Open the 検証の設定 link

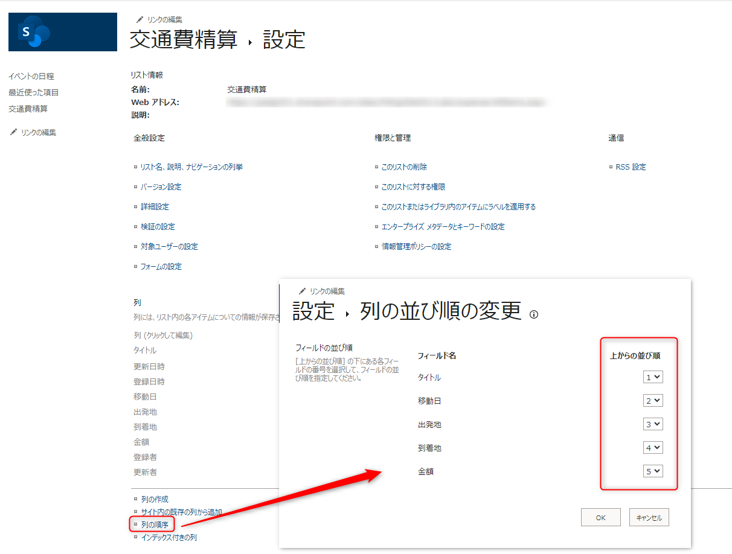click(x=158, y=226)
